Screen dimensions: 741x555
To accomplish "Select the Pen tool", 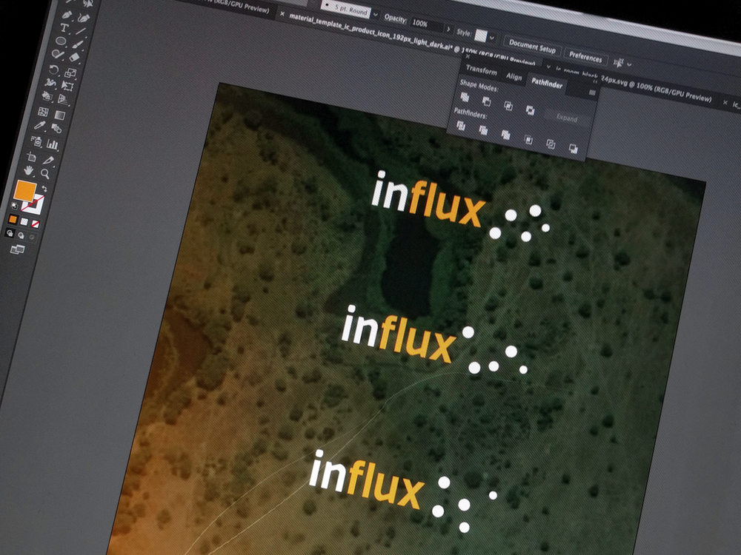I will tap(66, 15).
